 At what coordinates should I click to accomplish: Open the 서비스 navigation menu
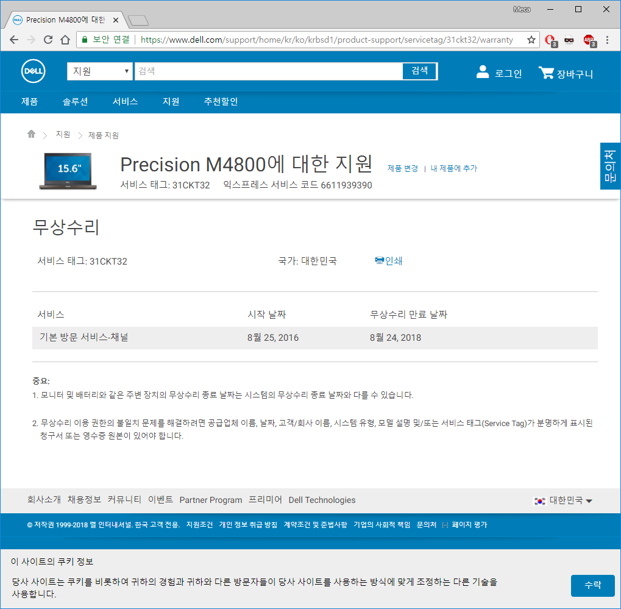(x=125, y=101)
